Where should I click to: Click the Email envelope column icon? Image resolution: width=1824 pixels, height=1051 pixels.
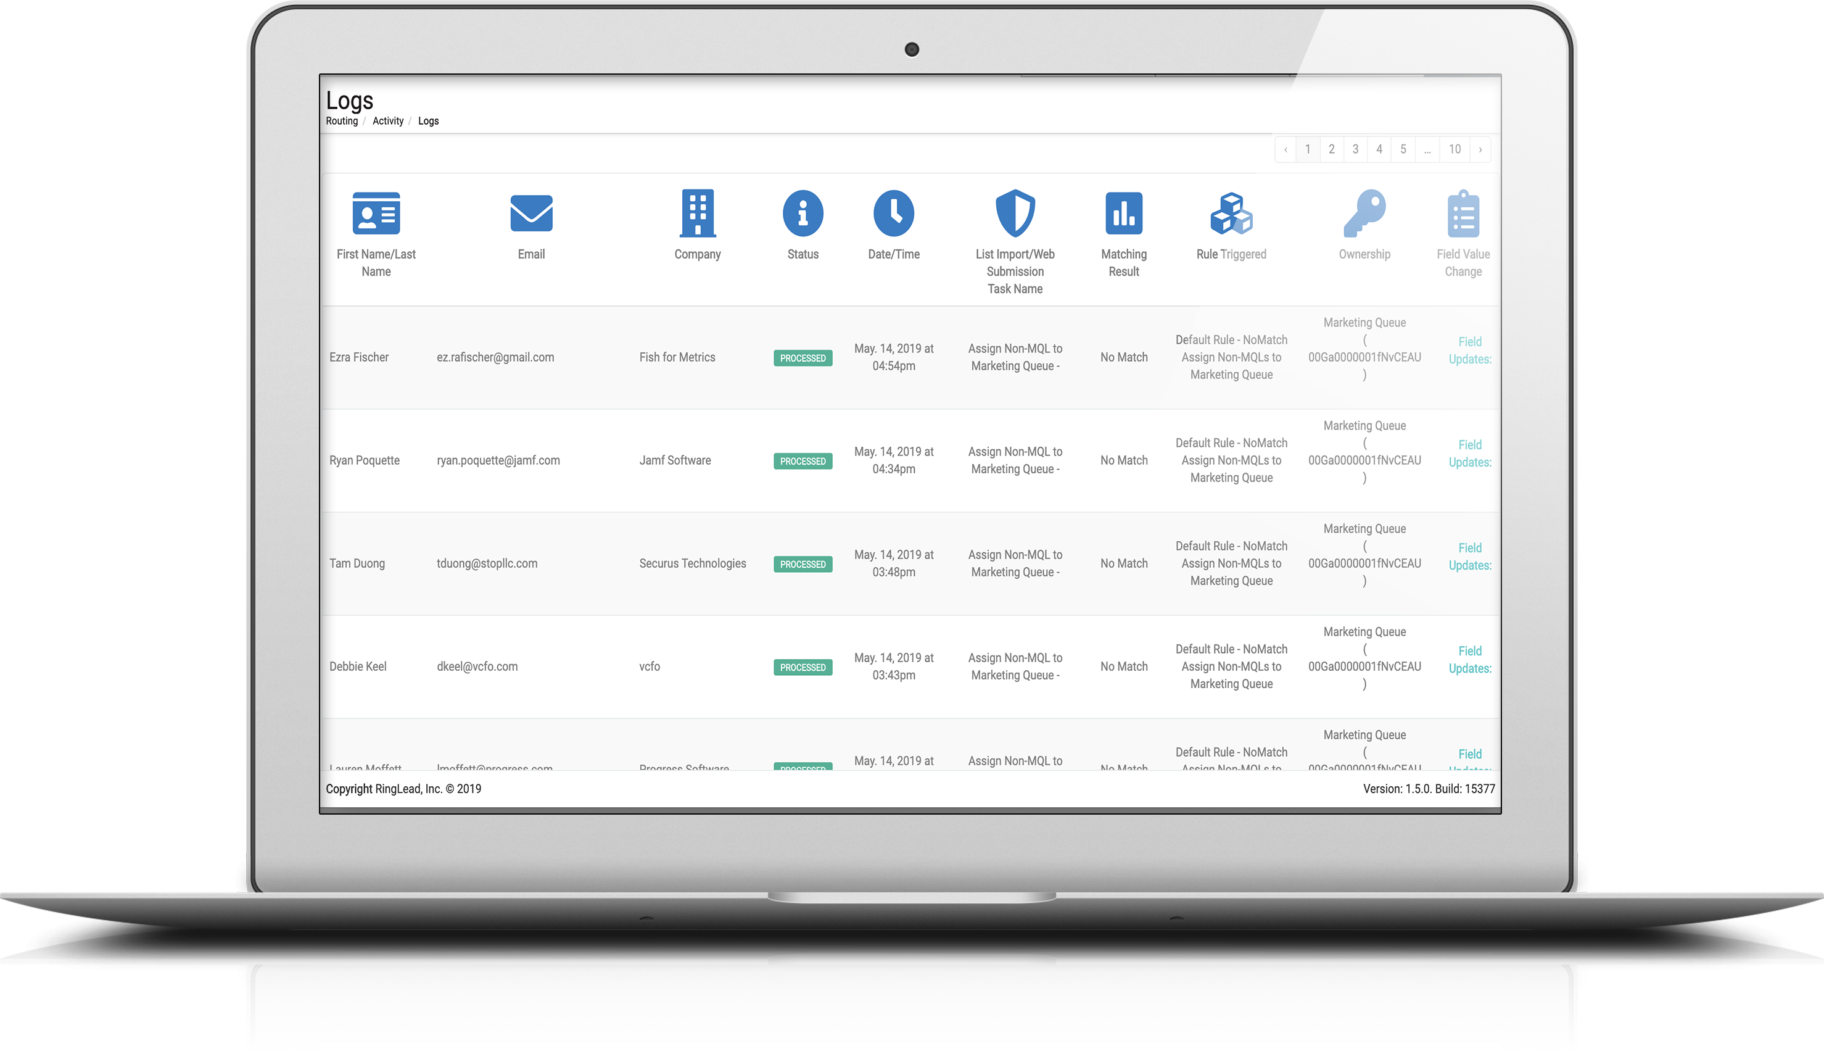click(x=531, y=213)
